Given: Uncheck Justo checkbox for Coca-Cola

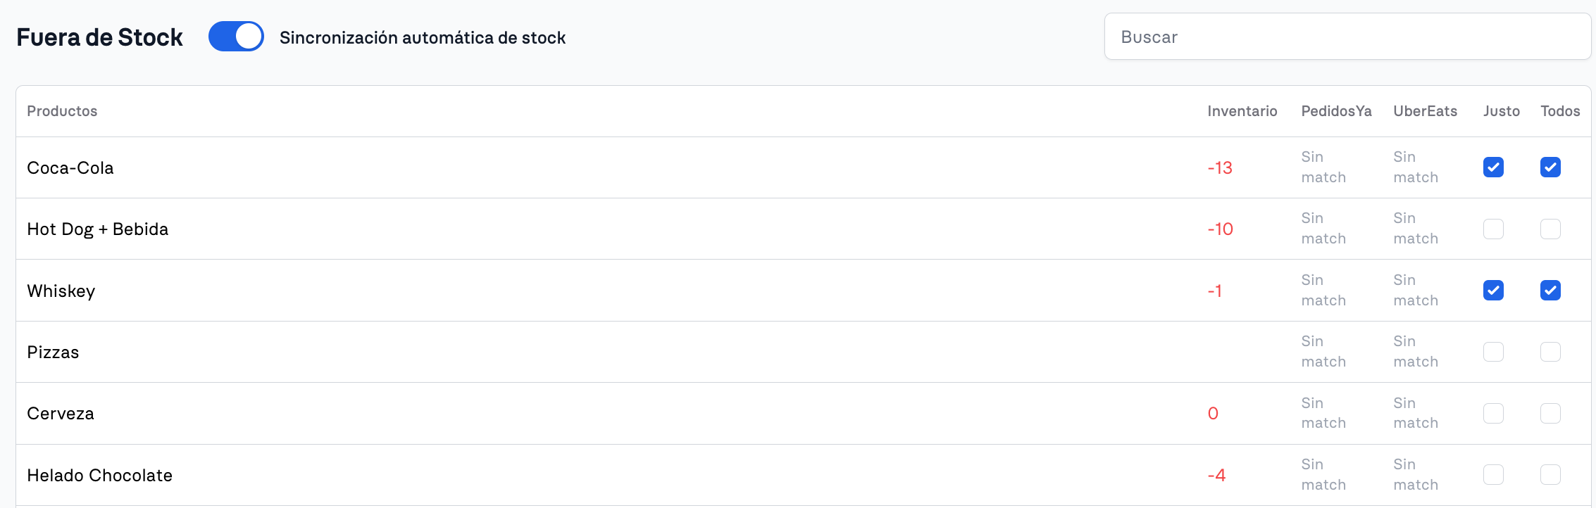Looking at the screenshot, I should [1493, 167].
